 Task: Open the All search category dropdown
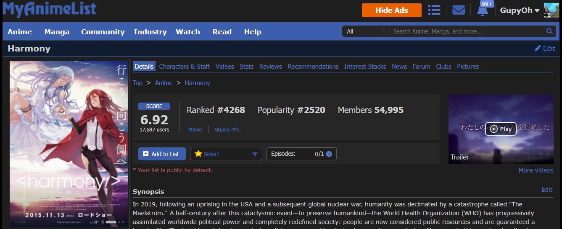tap(366, 31)
